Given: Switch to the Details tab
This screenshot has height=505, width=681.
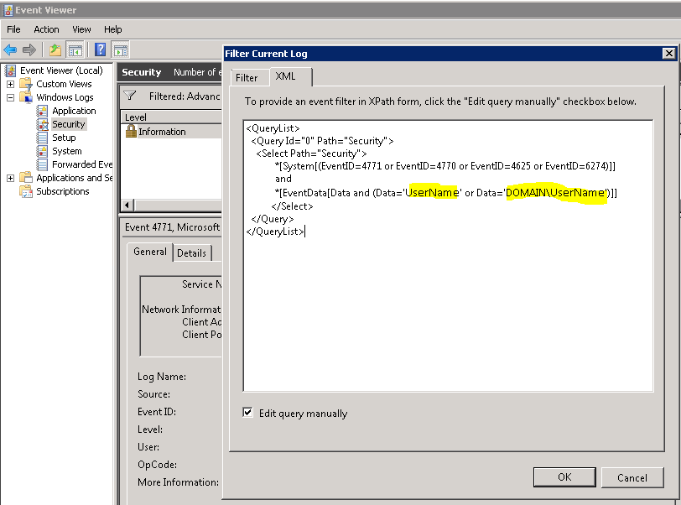Looking at the screenshot, I should tap(191, 252).
